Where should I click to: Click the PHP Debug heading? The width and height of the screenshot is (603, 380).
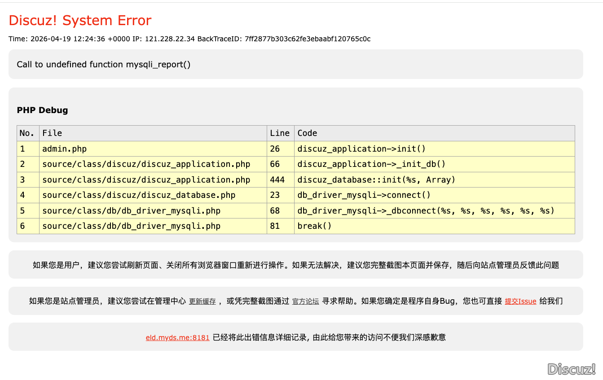(42, 110)
